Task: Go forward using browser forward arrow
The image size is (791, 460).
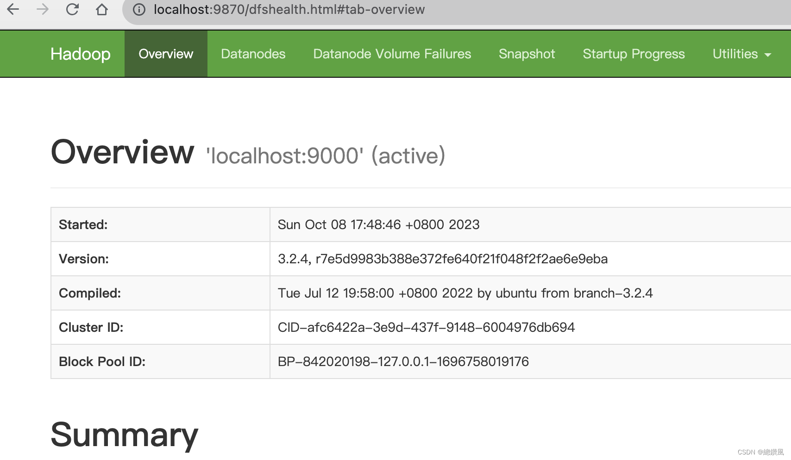Action: [x=43, y=9]
